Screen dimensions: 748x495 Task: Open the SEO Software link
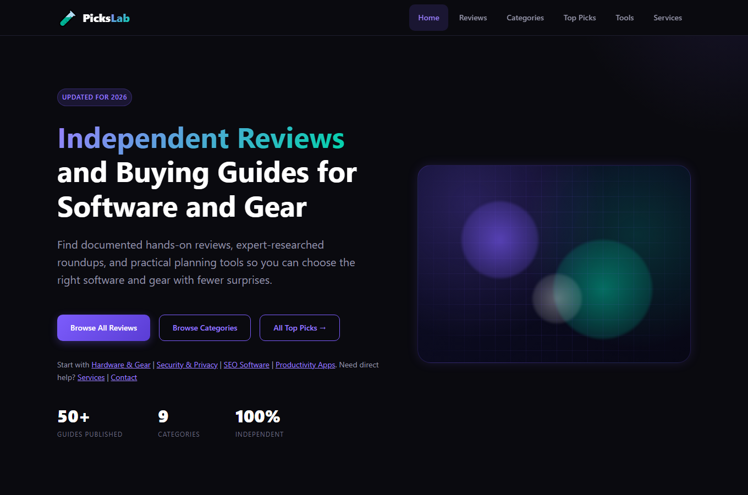(246, 365)
